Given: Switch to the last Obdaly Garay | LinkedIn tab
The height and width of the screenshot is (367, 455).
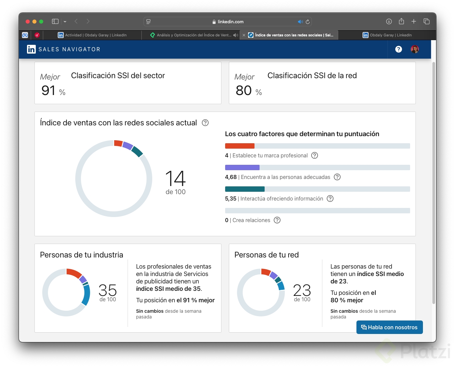Looking at the screenshot, I should pos(387,35).
